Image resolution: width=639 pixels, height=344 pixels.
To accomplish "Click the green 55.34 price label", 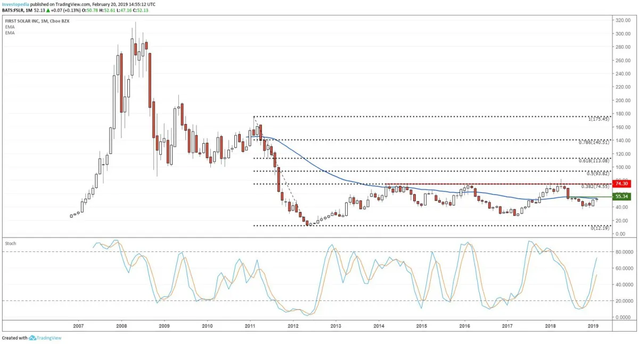I will pyautogui.click(x=621, y=196).
